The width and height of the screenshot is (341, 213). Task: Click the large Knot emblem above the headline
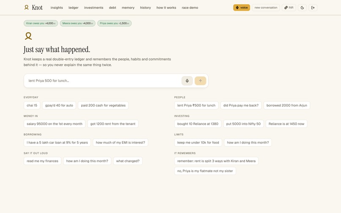point(28,36)
